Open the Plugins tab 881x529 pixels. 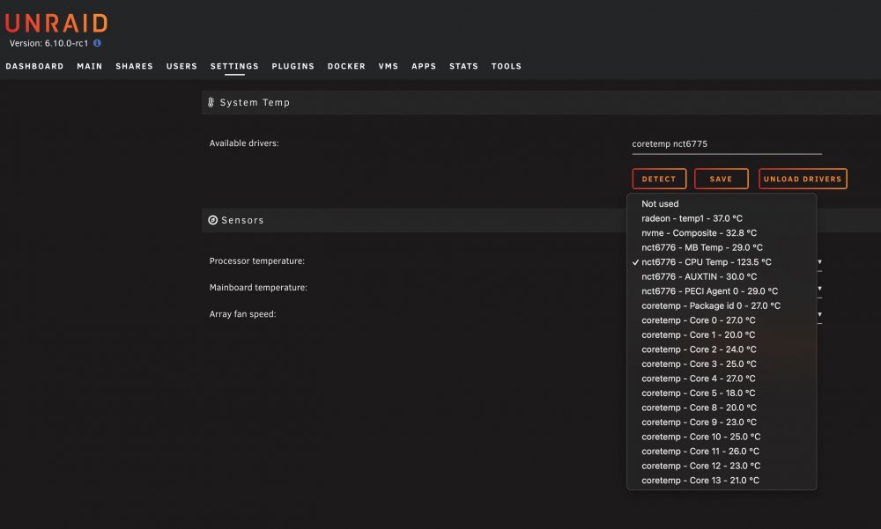(293, 66)
